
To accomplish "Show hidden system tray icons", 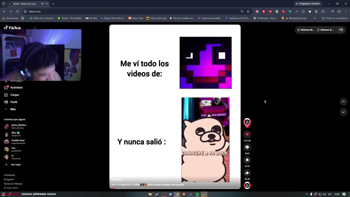I will (307, 194).
